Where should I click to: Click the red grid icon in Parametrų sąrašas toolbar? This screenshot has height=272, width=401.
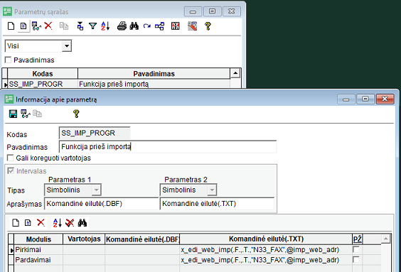click(175, 26)
